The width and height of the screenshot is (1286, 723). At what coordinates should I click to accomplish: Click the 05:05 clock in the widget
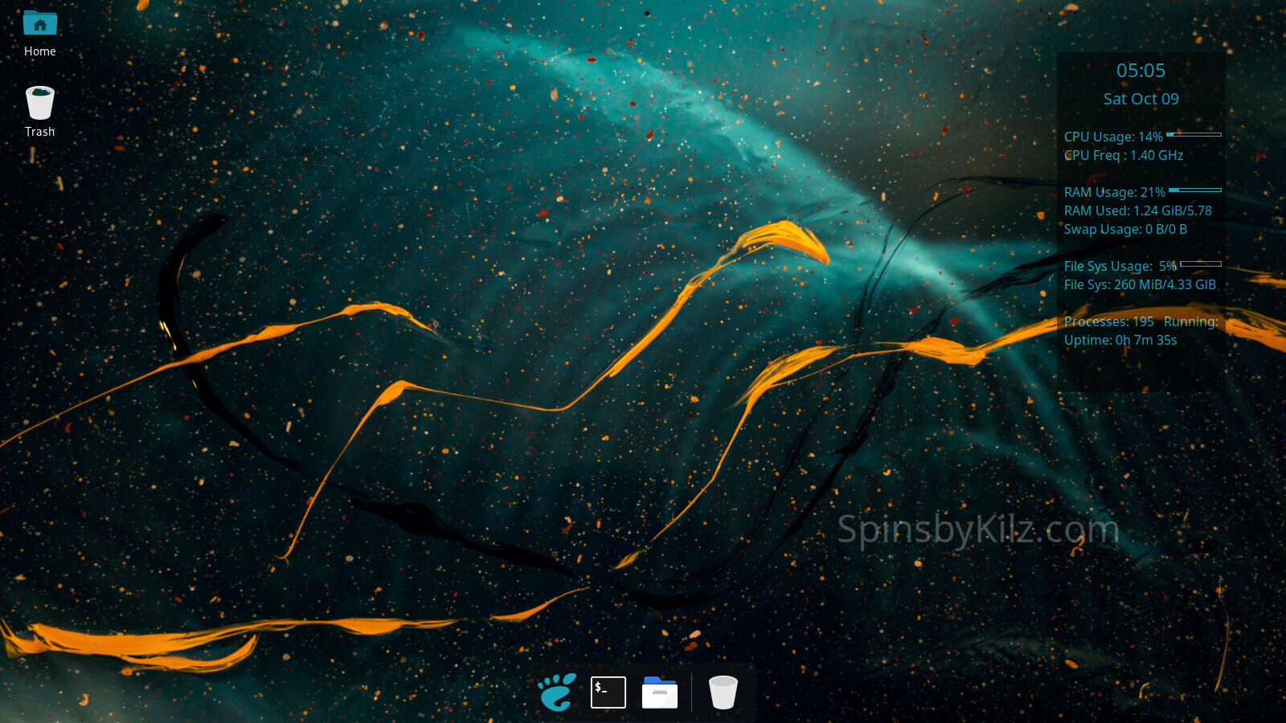pos(1141,71)
